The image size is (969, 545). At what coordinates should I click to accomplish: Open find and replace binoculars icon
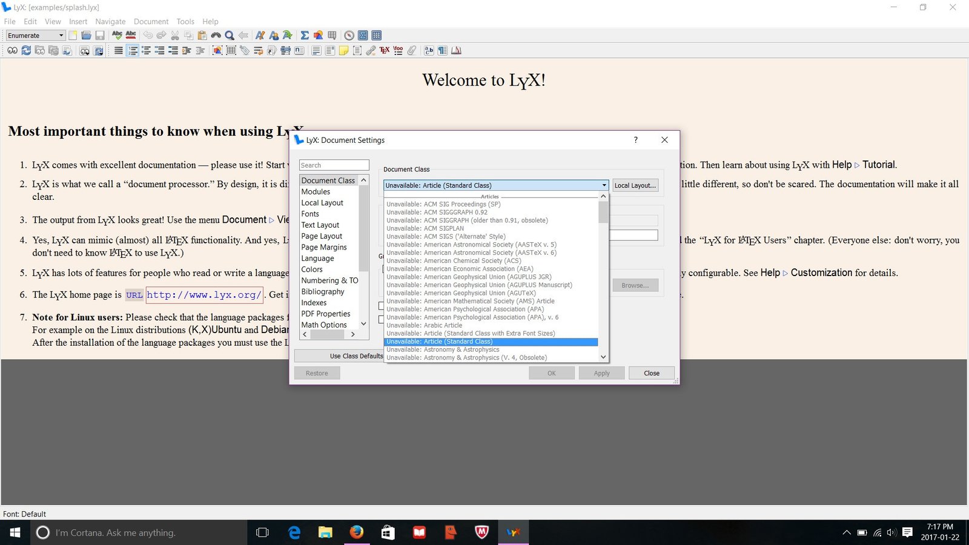(216, 35)
